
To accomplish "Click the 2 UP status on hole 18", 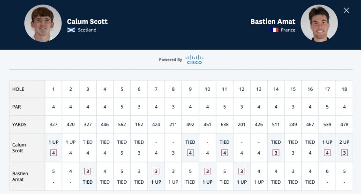I will (x=344, y=142).
